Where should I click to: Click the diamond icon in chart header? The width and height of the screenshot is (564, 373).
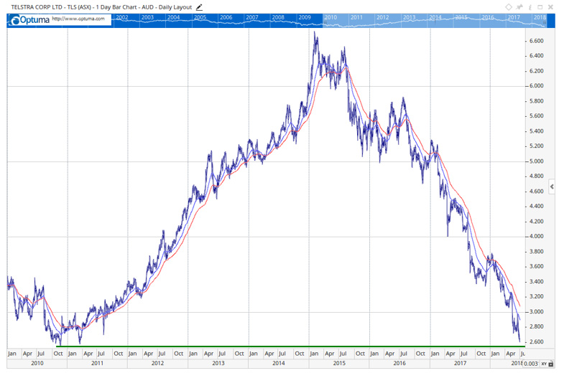(x=509, y=7)
